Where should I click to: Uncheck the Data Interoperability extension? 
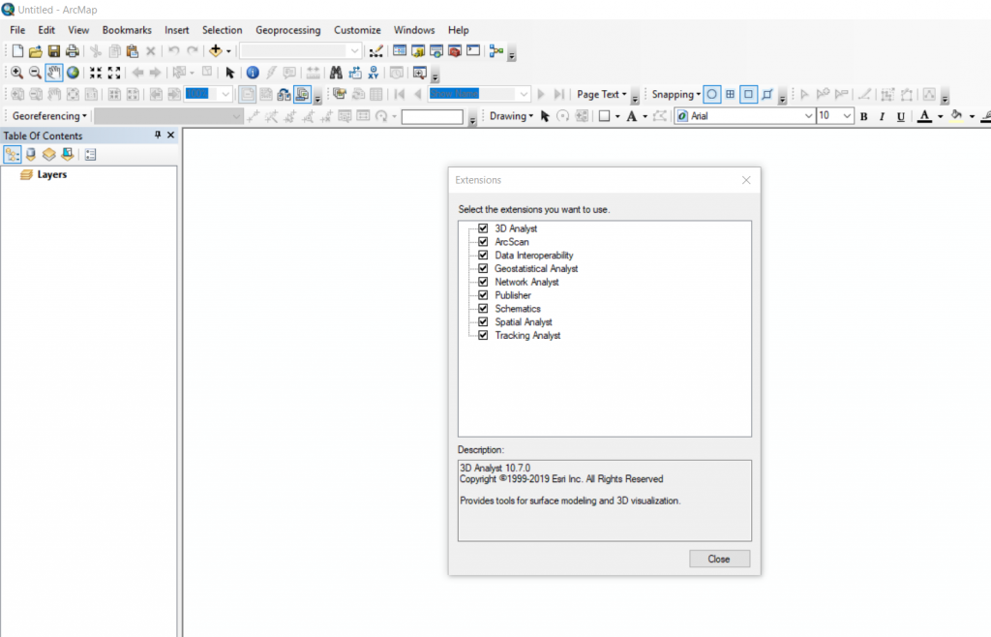(483, 255)
